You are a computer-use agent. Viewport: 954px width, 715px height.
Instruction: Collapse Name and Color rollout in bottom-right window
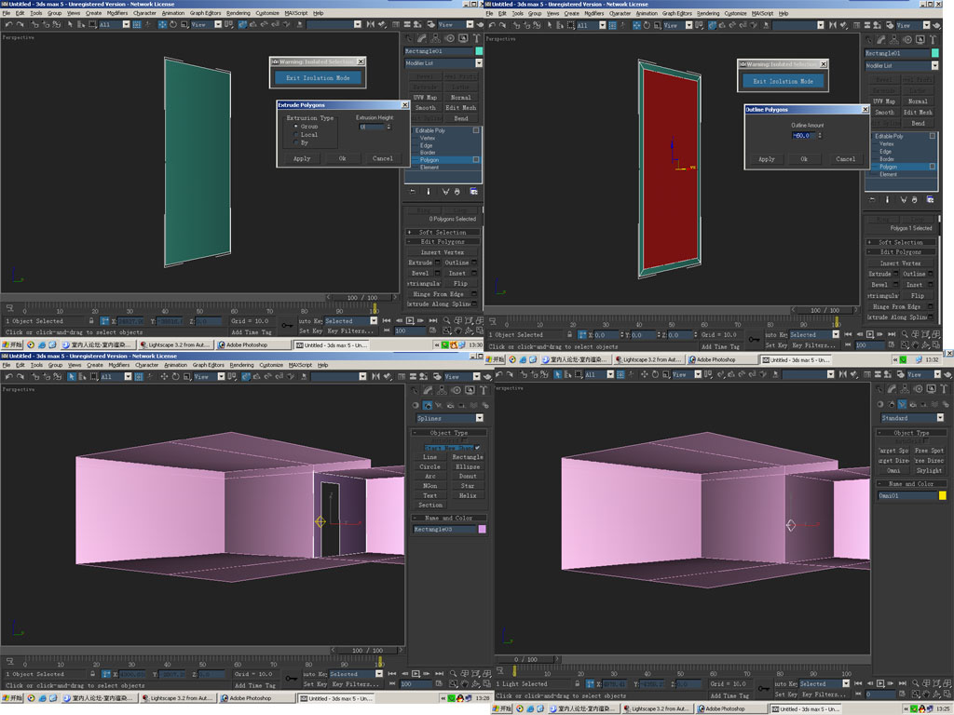911,484
